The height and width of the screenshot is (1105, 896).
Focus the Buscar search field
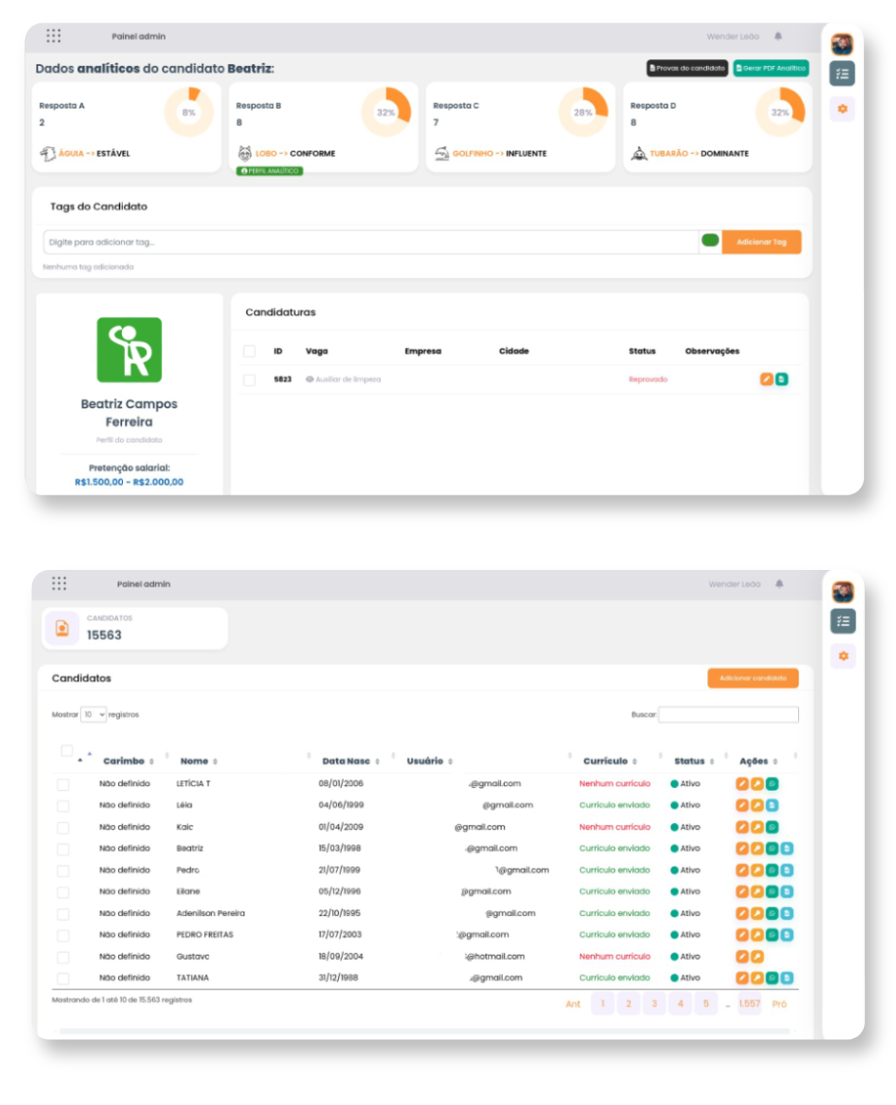coord(728,714)
